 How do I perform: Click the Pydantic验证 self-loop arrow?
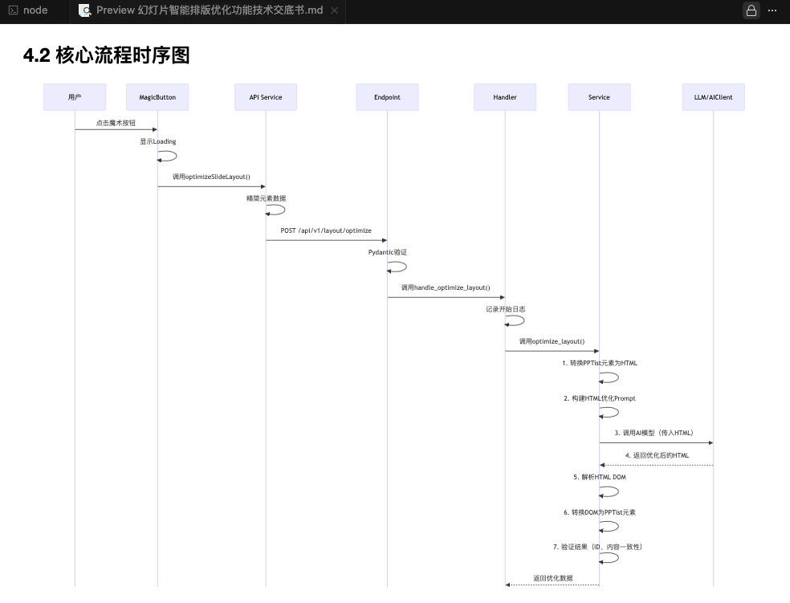point(397,267)
